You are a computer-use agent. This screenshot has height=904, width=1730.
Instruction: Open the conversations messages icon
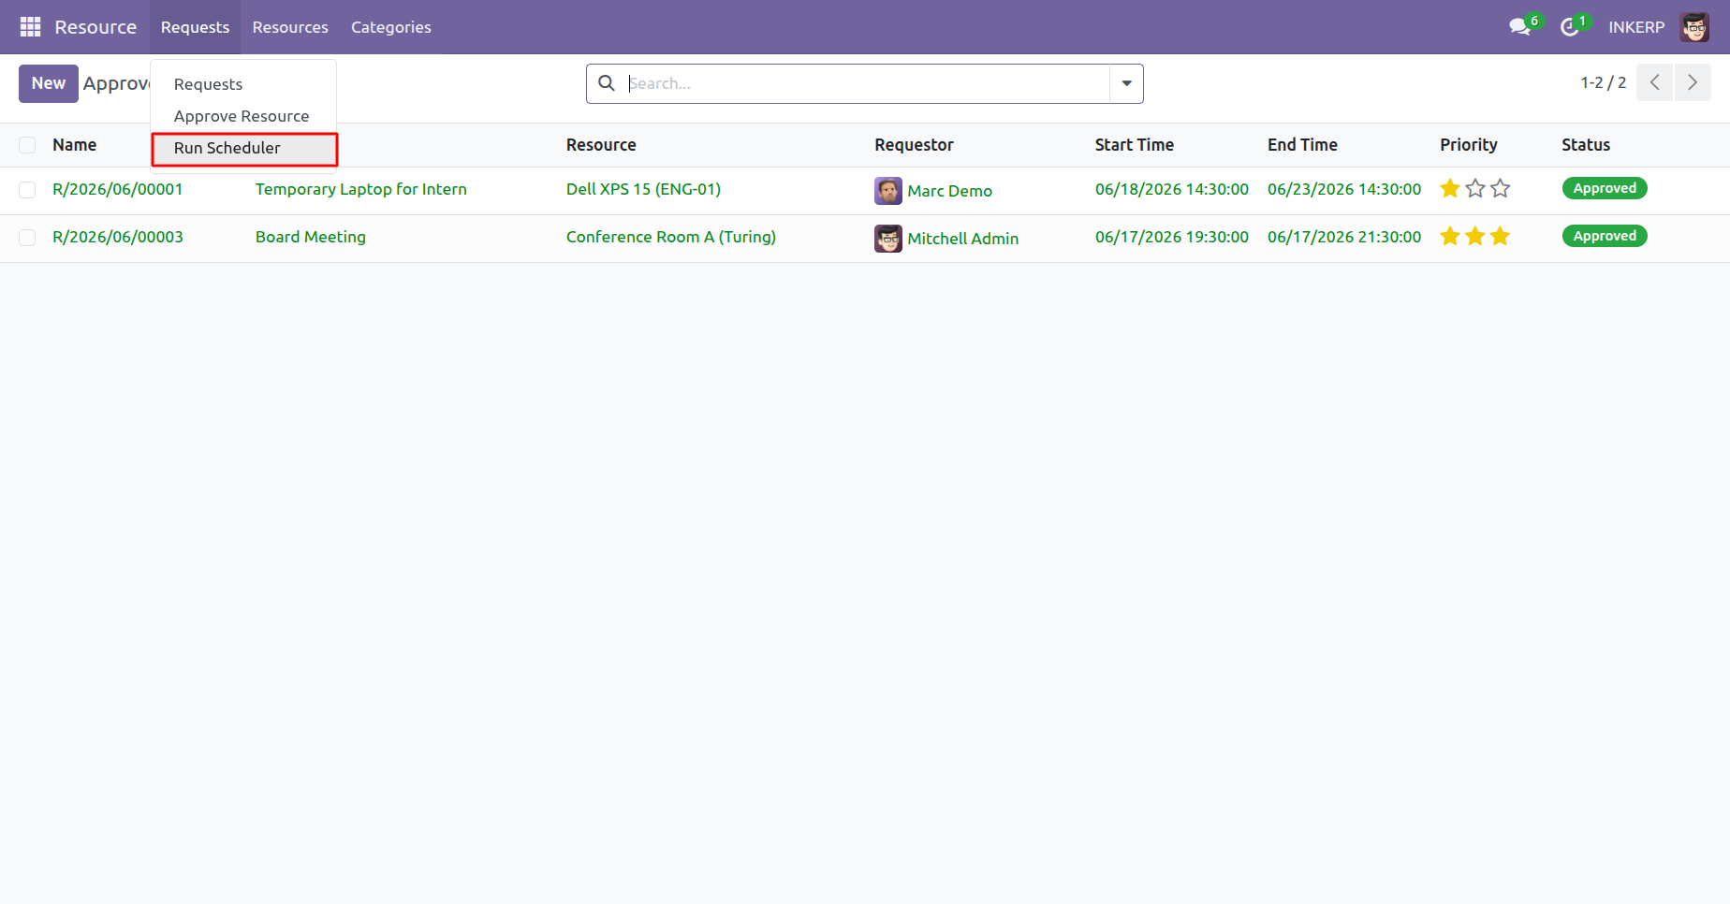click(x=1520, y=27)
